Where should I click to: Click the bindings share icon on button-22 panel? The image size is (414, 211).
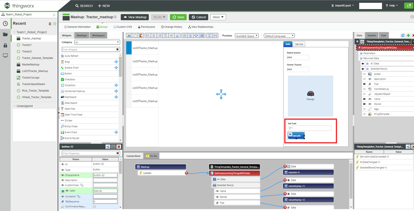pos(108,147)
